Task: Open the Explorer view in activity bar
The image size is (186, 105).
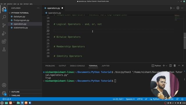Action: [4, 9]
